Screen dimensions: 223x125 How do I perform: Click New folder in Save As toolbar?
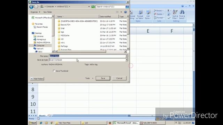tap(47, 12)
